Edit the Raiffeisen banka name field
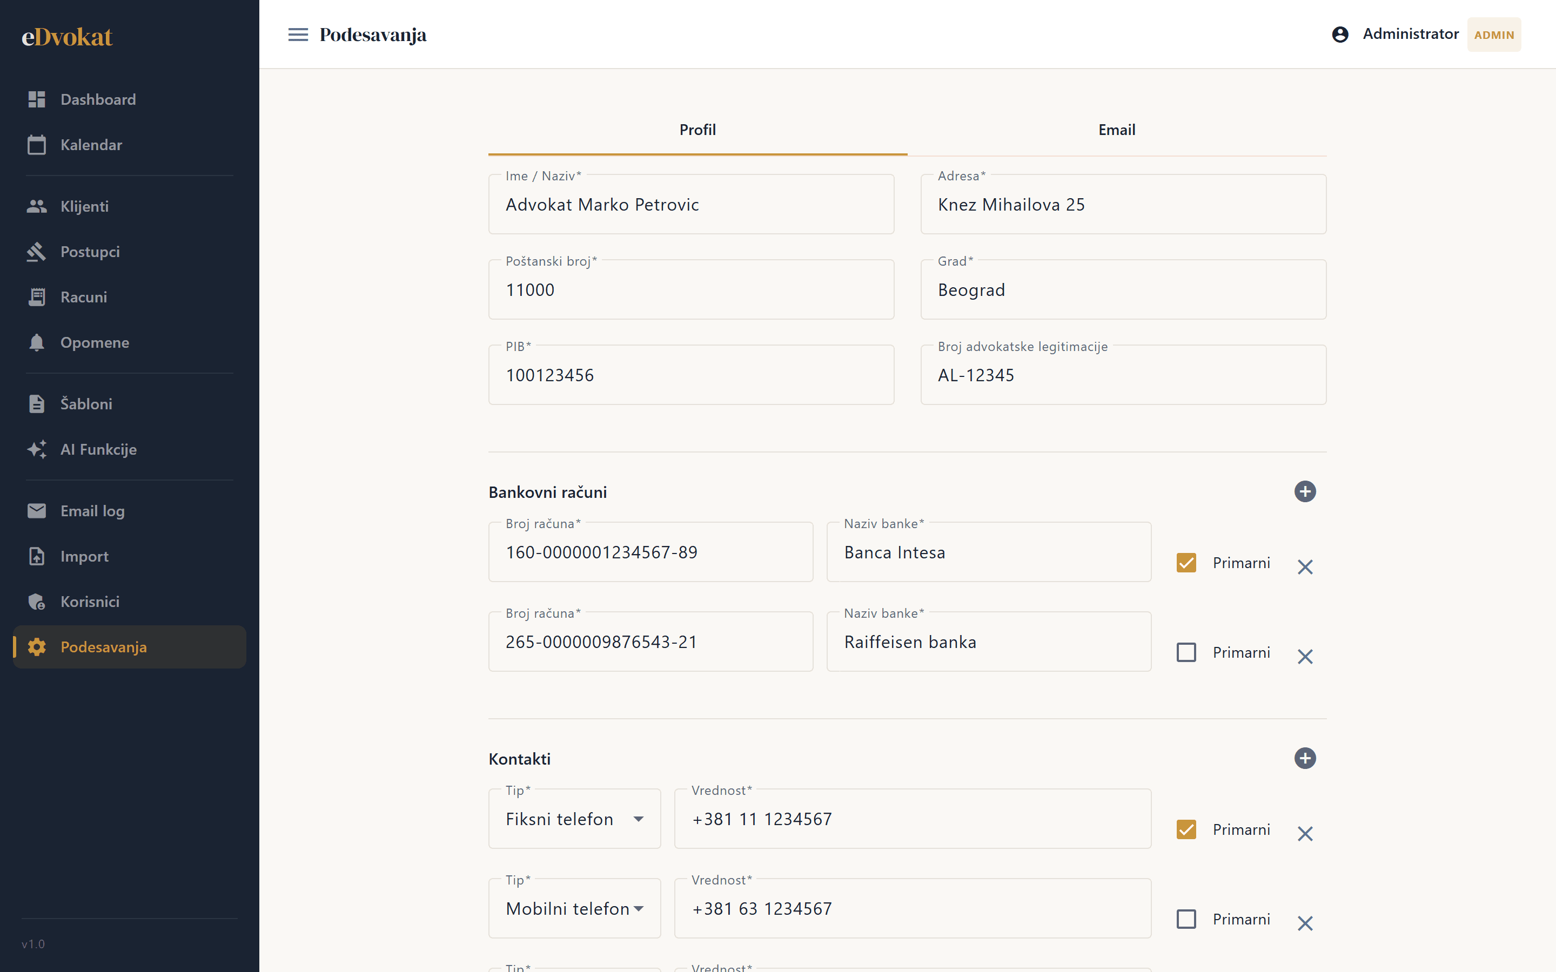Image resolution: width=1556 pixels, height=972 pixels. (x=989, y=642)
